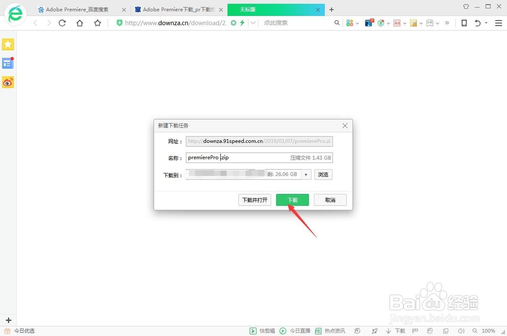
Task: Click the rocket cleanup icon in status bar
Action: coord(375,331)
